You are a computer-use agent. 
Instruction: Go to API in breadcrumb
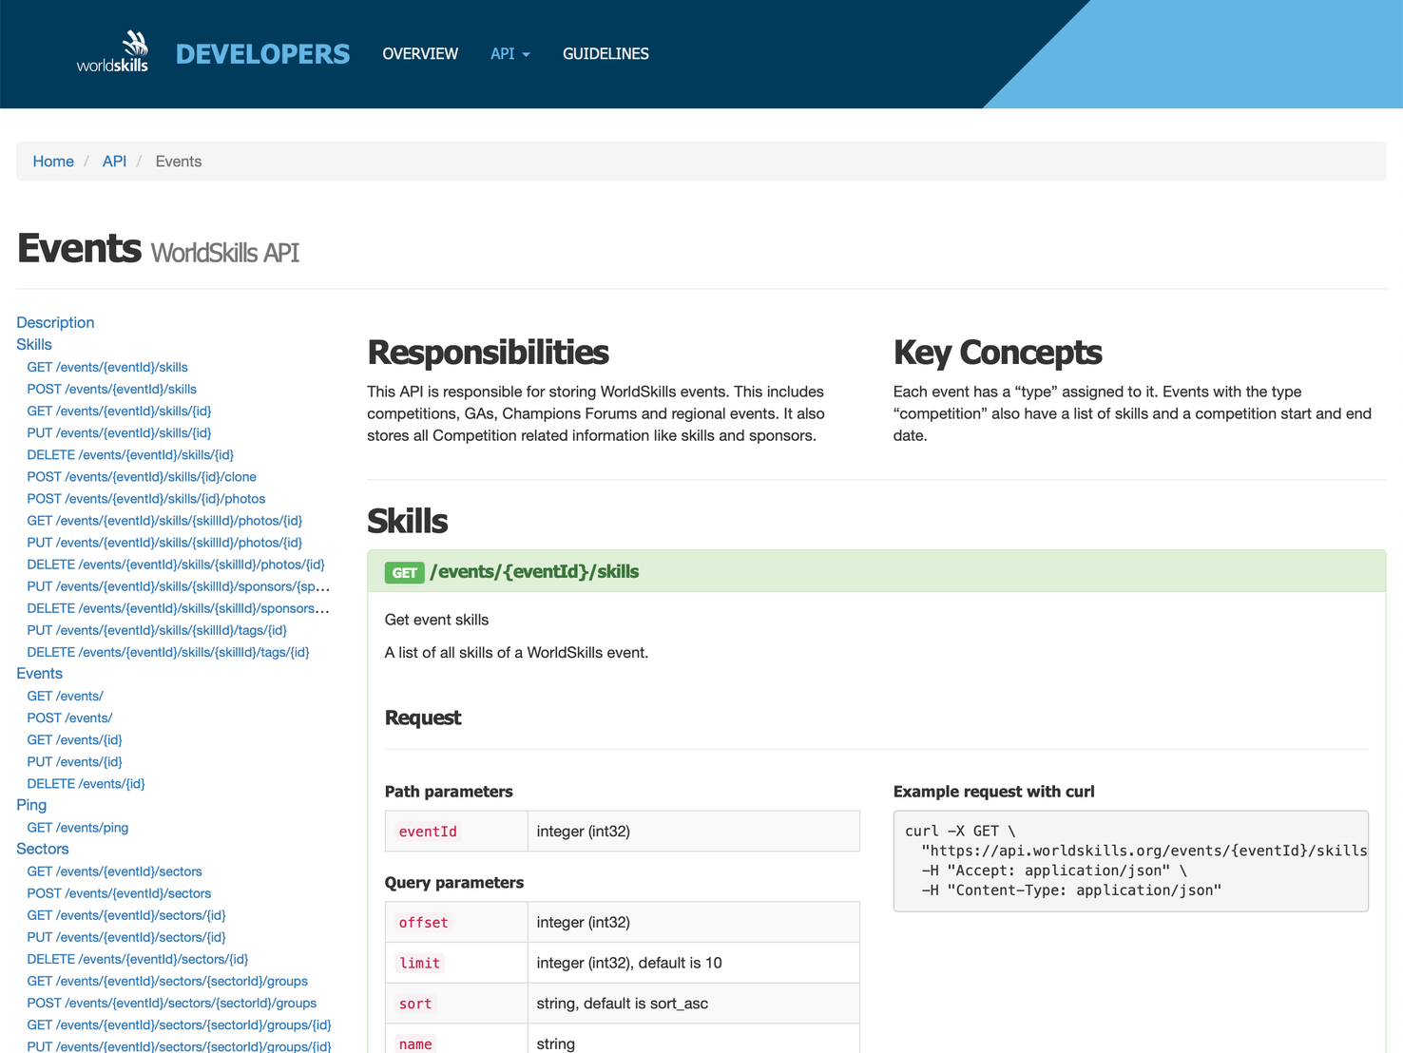click(x=114, y=162)
